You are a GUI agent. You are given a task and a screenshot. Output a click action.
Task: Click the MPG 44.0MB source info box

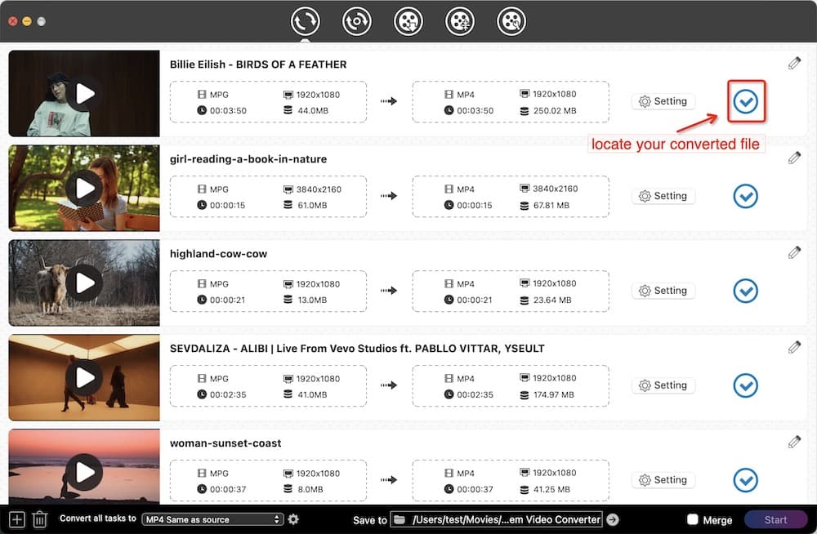click(x=268, y=101)
